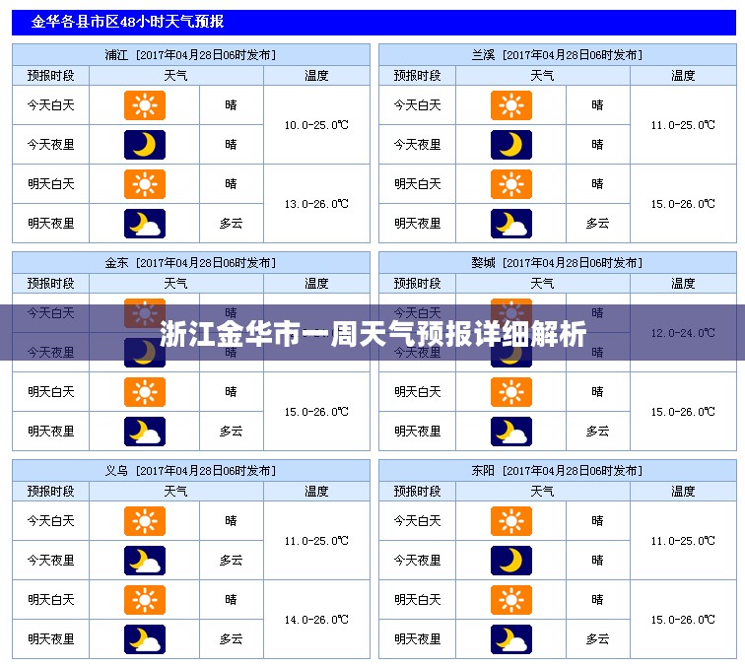Viewport: 745px width, 666px height.
Task: Click the 东阳 table header
Action: point(558,471)
